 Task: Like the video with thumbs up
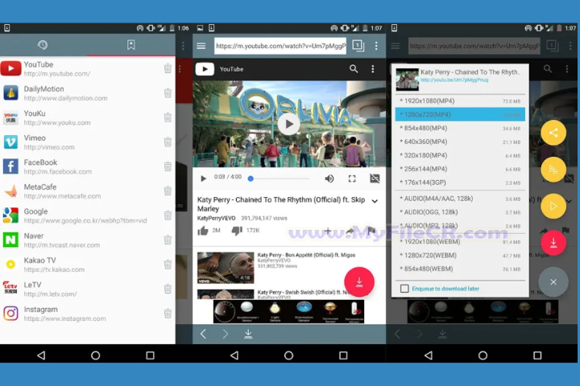coord(203,231)
